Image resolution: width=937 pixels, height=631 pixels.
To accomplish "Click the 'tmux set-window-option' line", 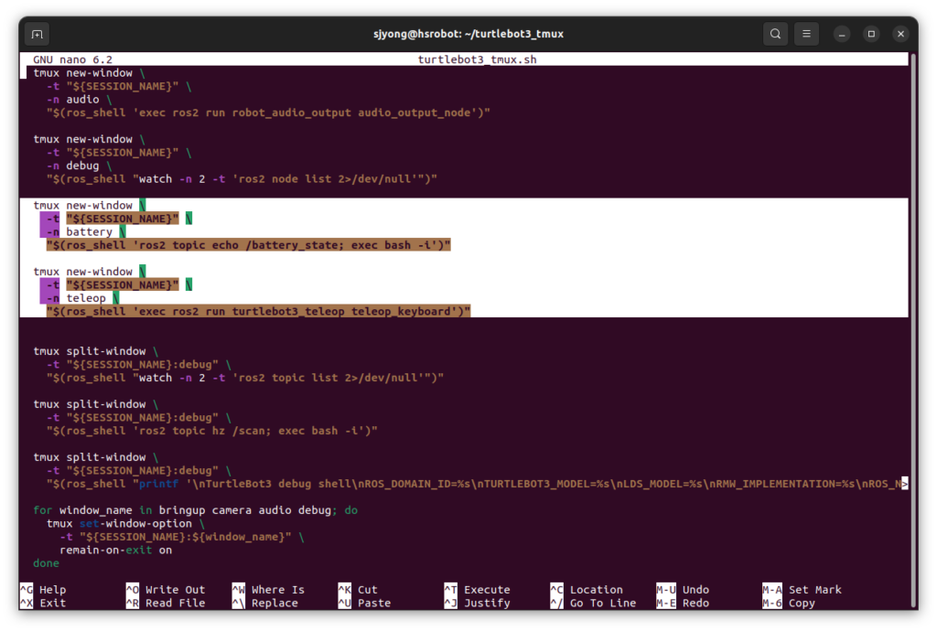I will pos(125,523).
